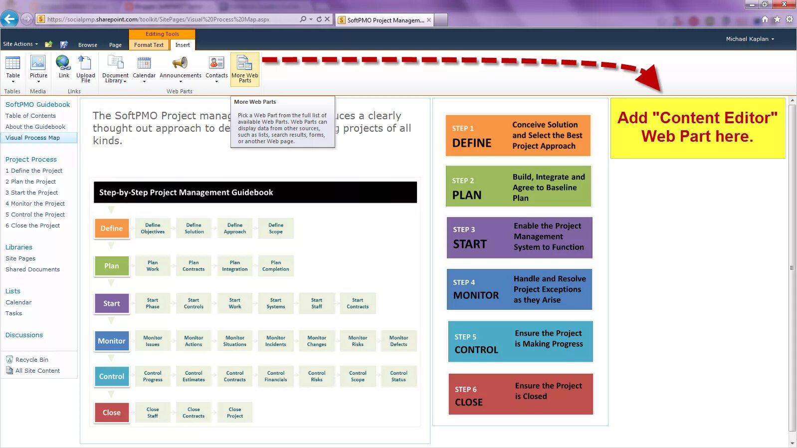Screen dimensions: 797x448
Task: Click the blue STEP 4 MONITOR banner
Action: tap(520, 289)
